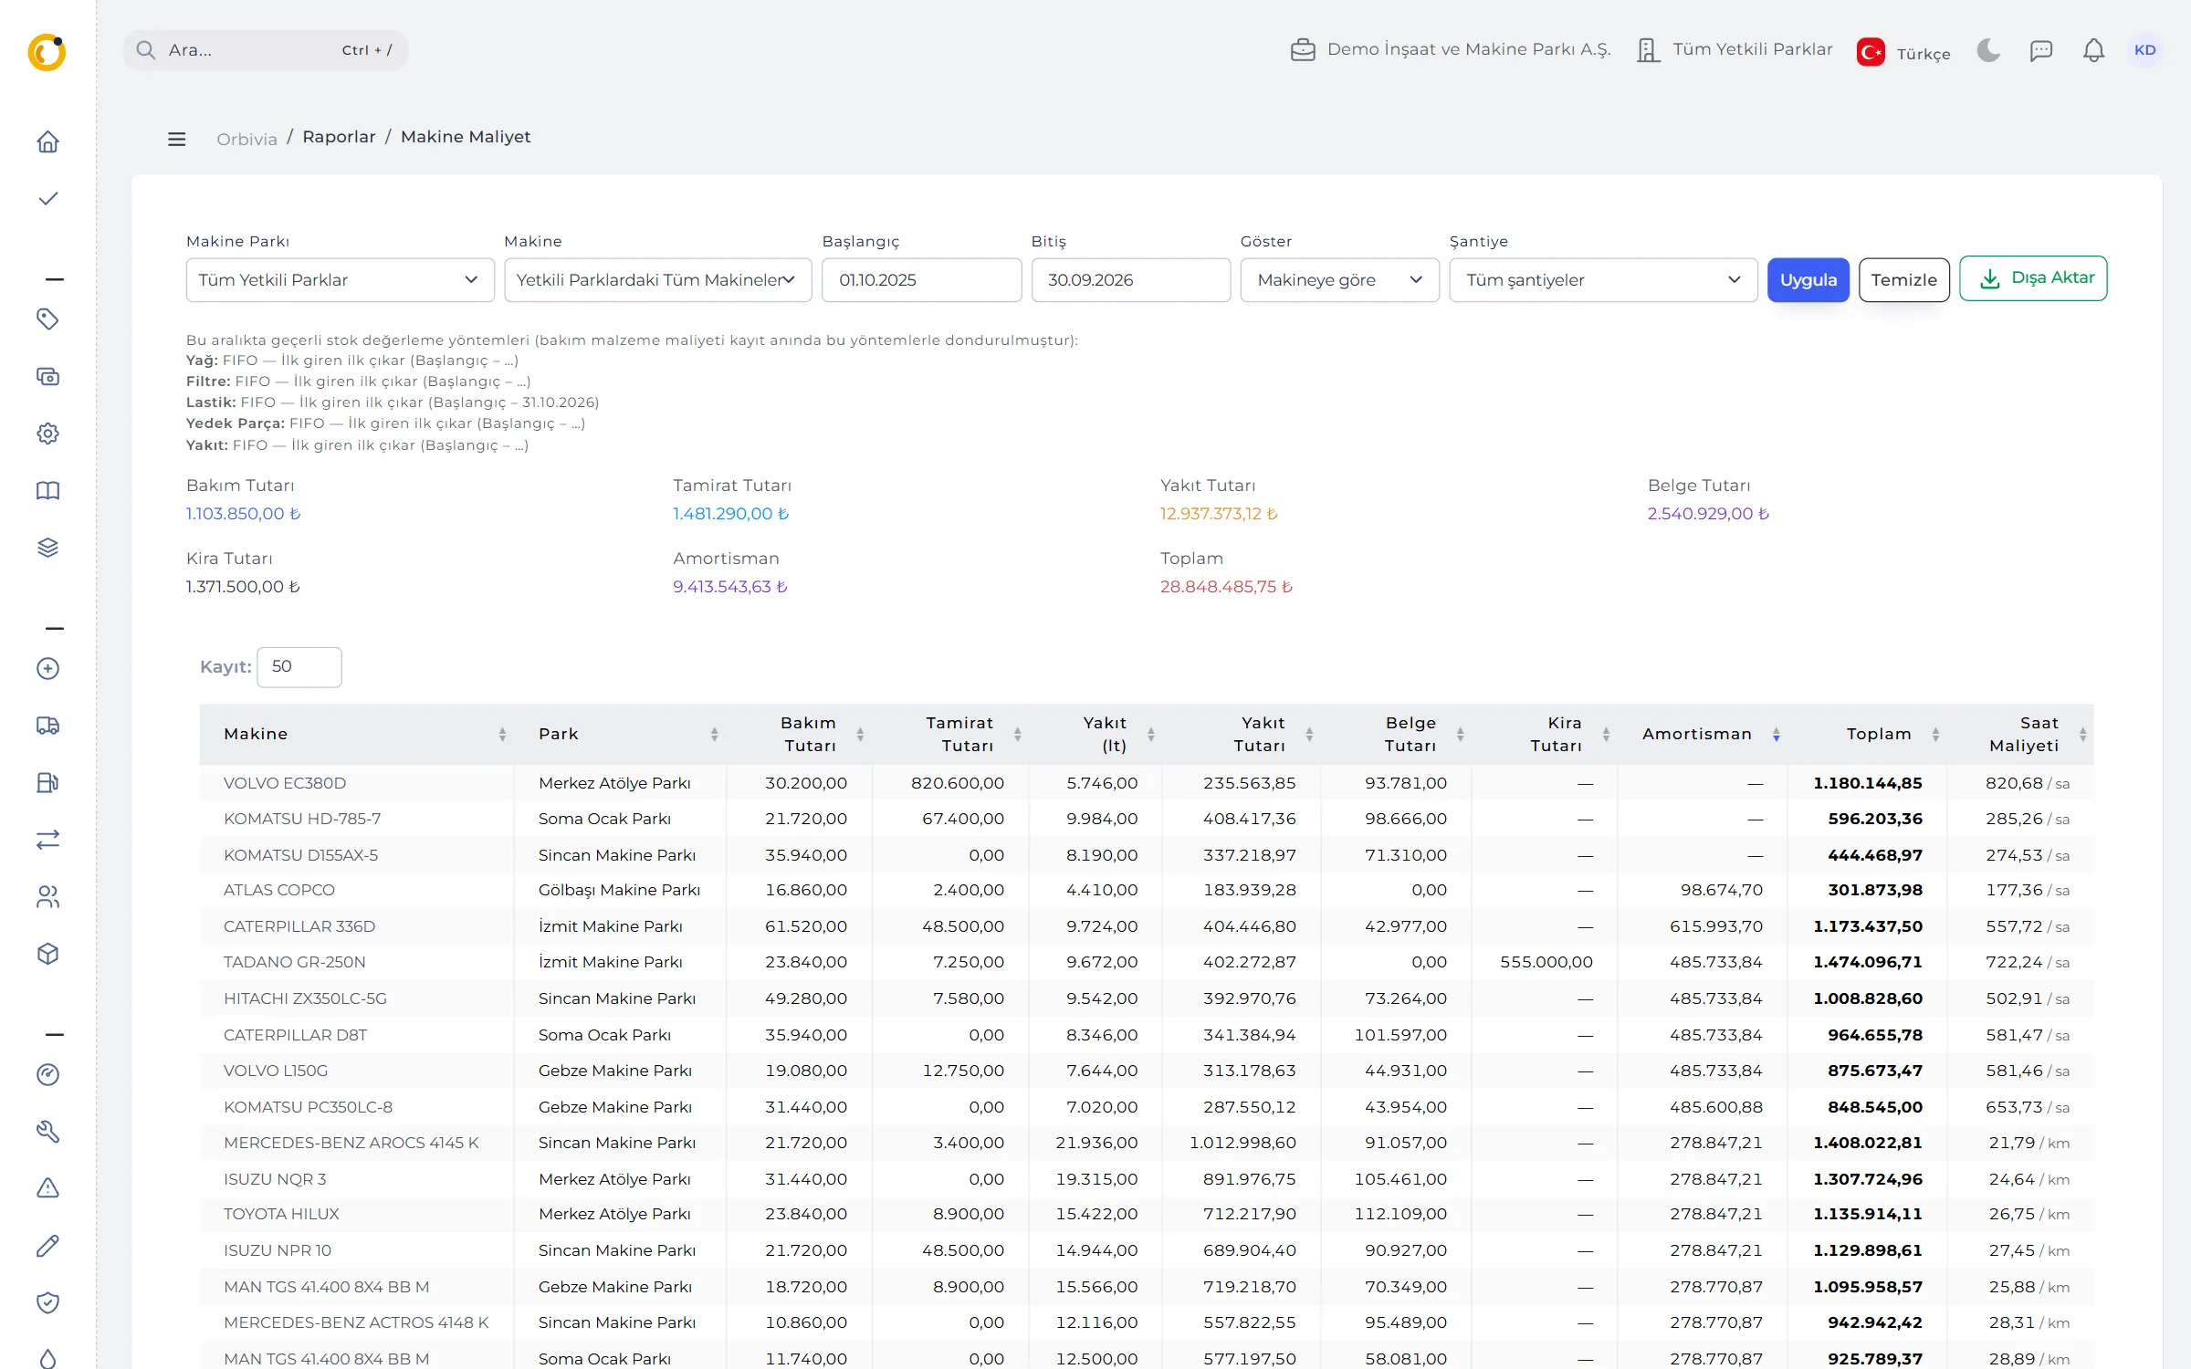Select the VOLVO EC380D row name

click(285, 783)
